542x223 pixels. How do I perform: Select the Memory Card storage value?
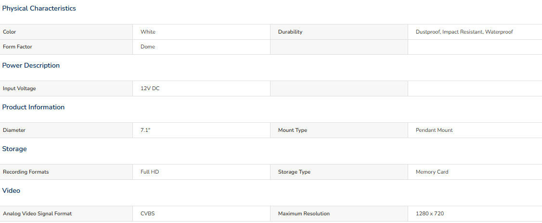(x=432, y=172)
